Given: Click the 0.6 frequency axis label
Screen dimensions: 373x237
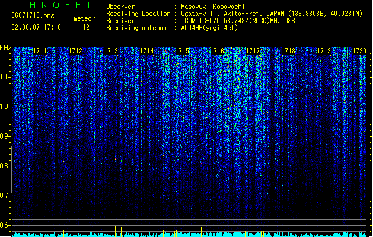Looking at the screenshot, I should click(x=5, y=225).
